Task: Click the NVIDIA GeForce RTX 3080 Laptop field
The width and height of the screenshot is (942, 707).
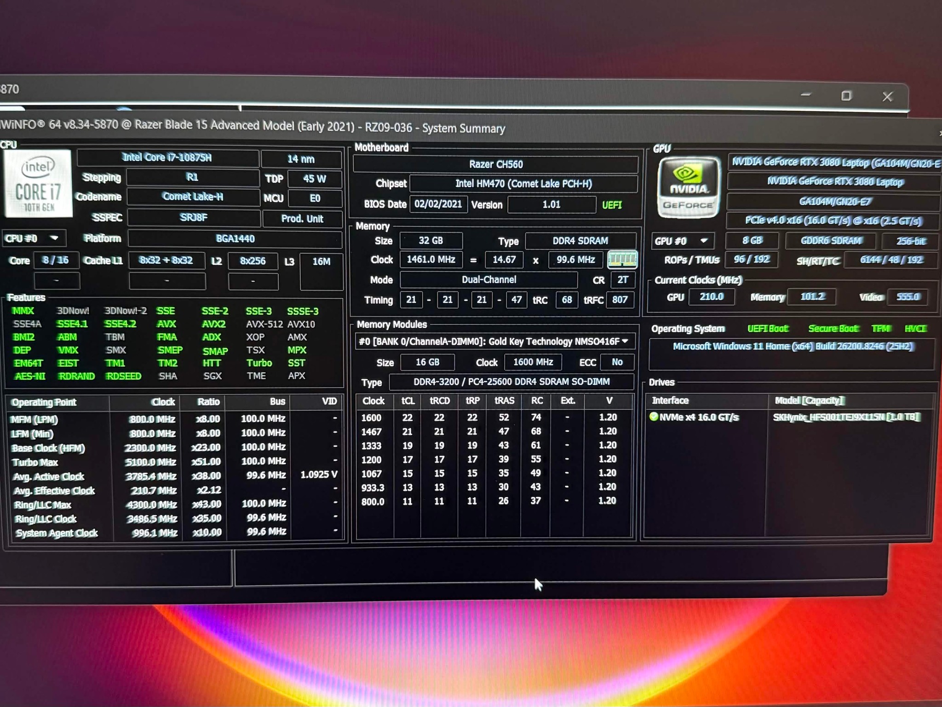Action: pyautogui.click(x=834, y=182)
